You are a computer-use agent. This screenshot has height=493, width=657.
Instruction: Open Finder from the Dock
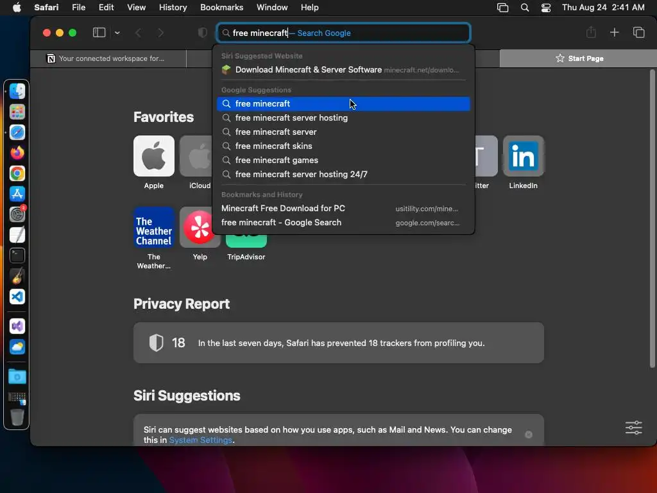pos(17,91)
